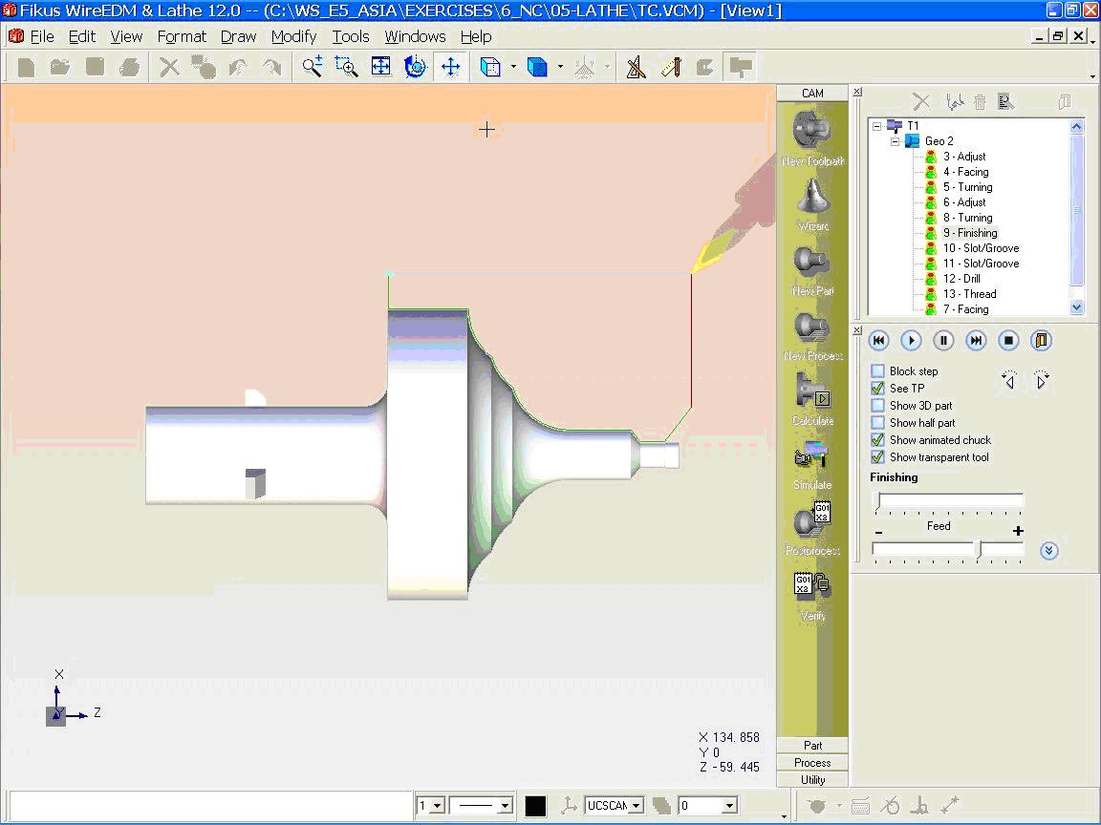The height and width of the screenshot is (825, 1101).
Task: Click the dynamic rotate view icon
Action: [x=415, y=67]
